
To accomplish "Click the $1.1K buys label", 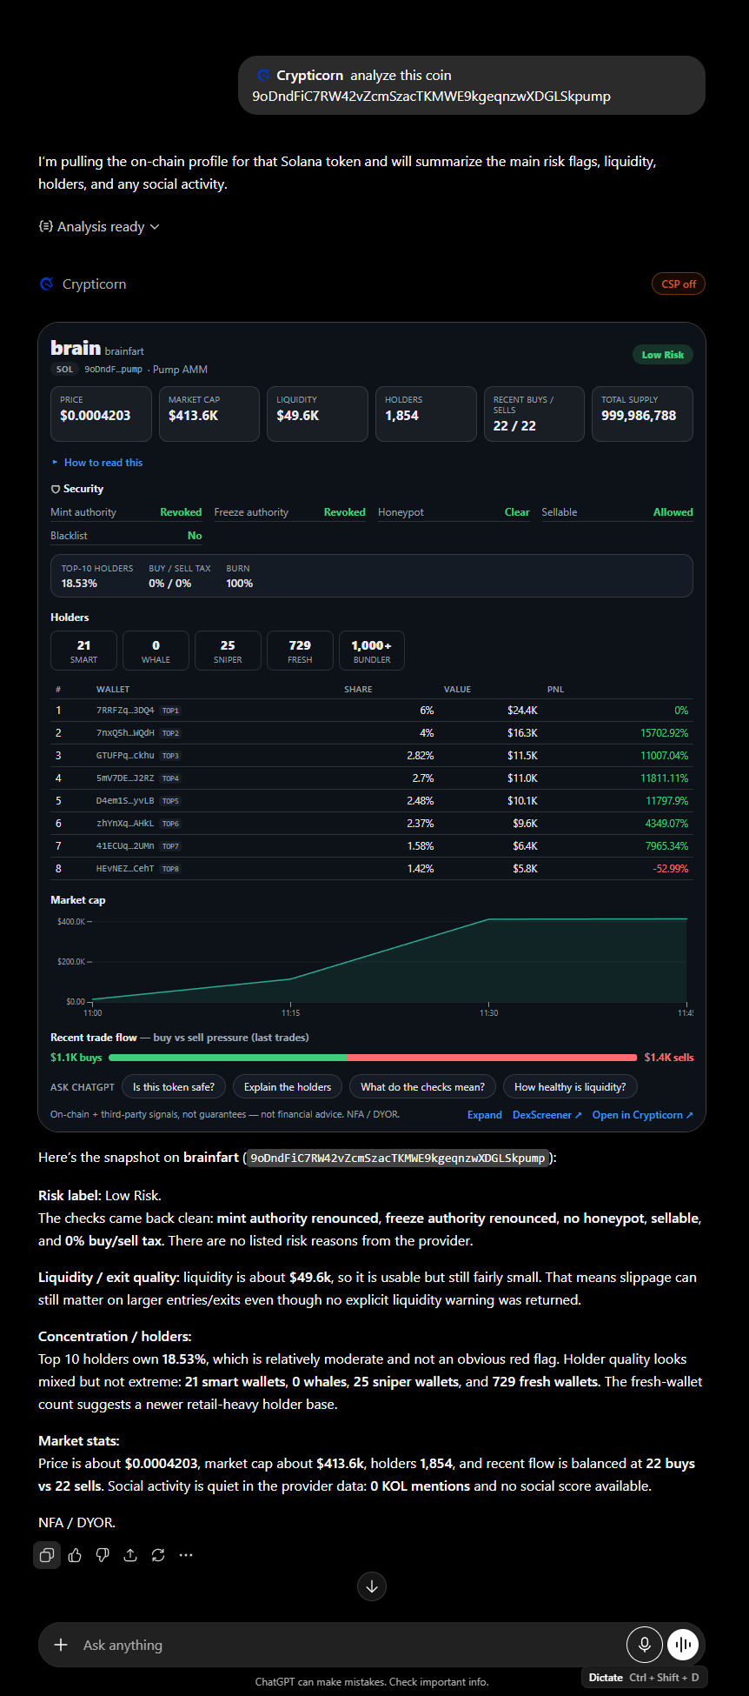I will click(76, 1058).
